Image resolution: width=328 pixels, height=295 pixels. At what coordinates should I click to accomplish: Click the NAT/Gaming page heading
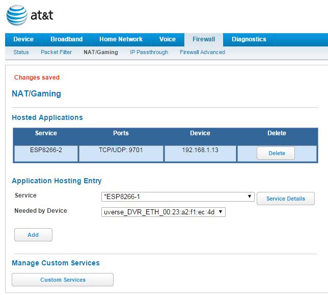pos(36,93)
